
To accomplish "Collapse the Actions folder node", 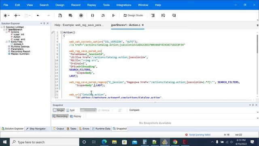I will coord(6,32).
